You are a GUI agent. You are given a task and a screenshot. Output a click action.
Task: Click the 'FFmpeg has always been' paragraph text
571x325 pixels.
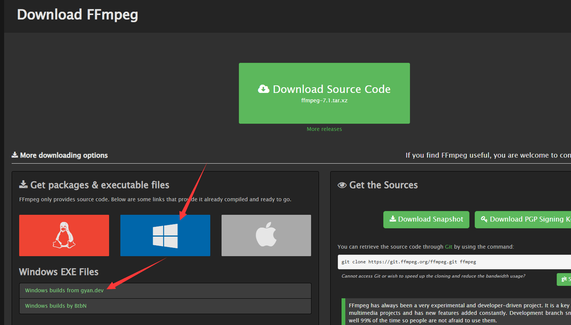[x=460, y=313]
